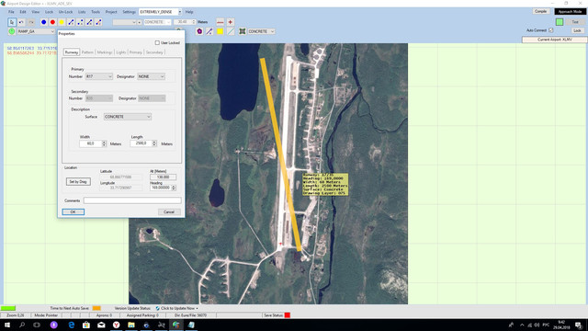Click the Approach Mode button
Image resolution: width=588 pixels, height=331 pixels.
(570, 12)
